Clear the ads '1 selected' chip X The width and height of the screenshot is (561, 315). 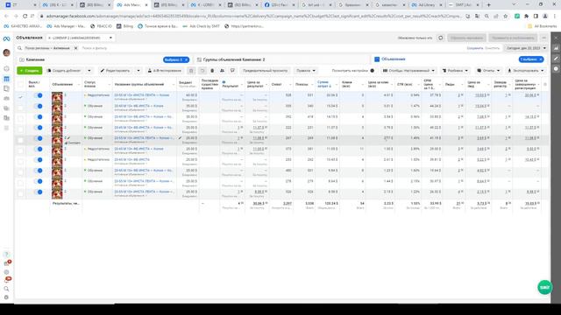point(541,59)
